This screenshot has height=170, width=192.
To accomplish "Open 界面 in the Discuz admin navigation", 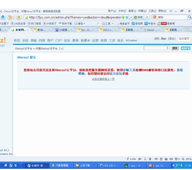I will coord(33,40).
